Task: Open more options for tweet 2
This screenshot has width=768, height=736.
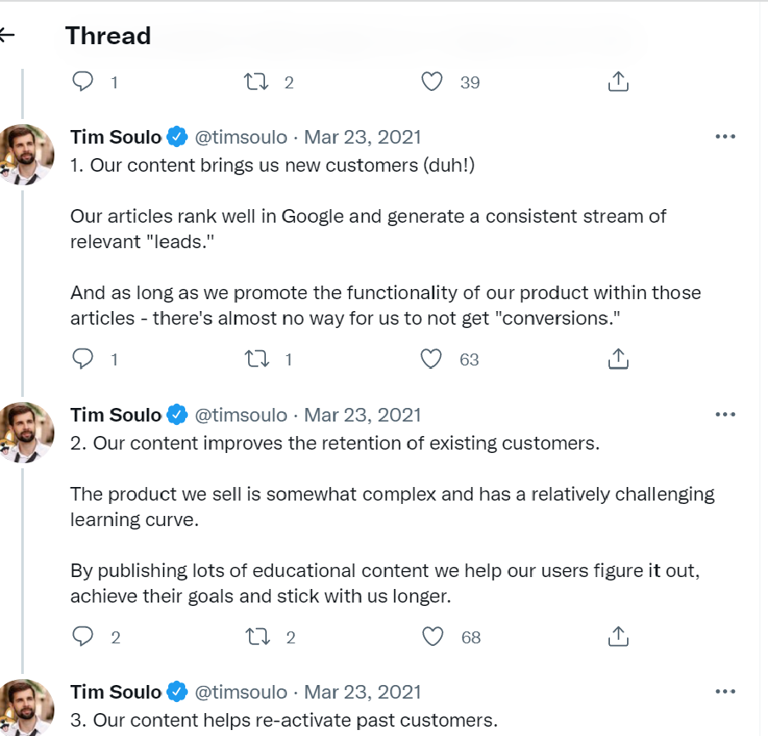Action: tap(725, 415)
